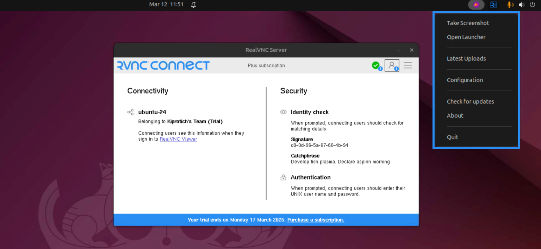Open the power options in the system tray
The width and height of the screenshot is (541, 249).
(x=533, y=5)
